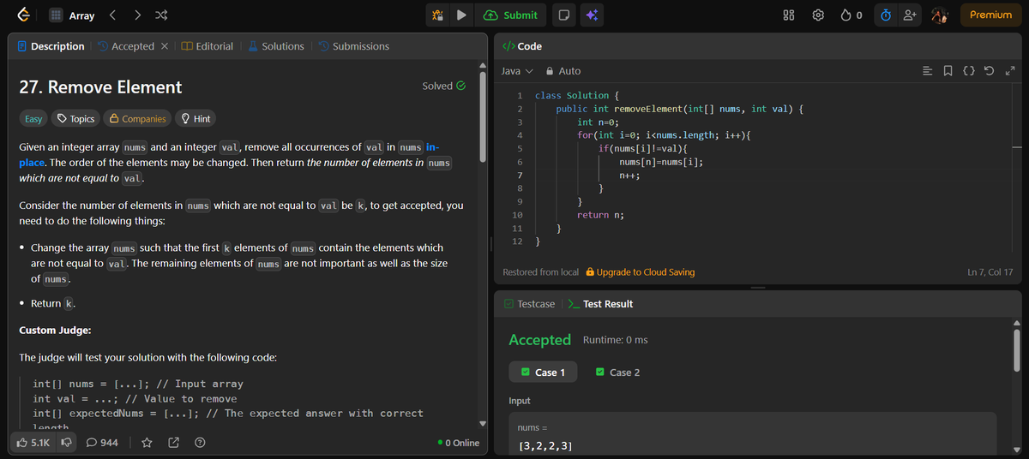Open the AI sparkle assistant
This screenshot has height=459, width=1029.
click(x=592, y=15)
